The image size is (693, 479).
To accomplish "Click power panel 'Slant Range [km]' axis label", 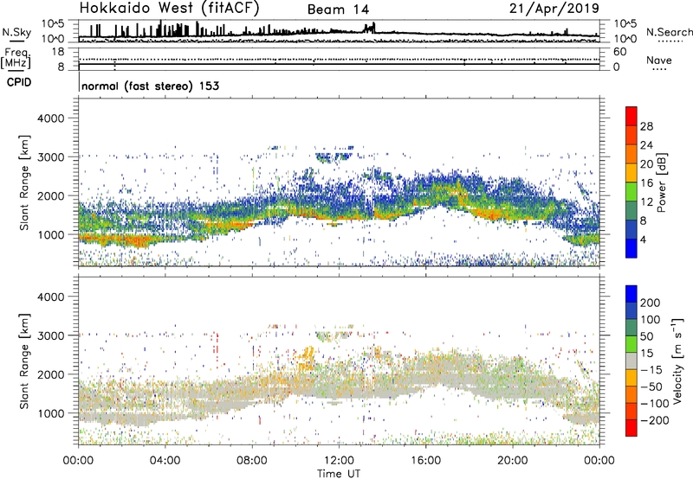I will pyautogui.click(x=24, y=182).
